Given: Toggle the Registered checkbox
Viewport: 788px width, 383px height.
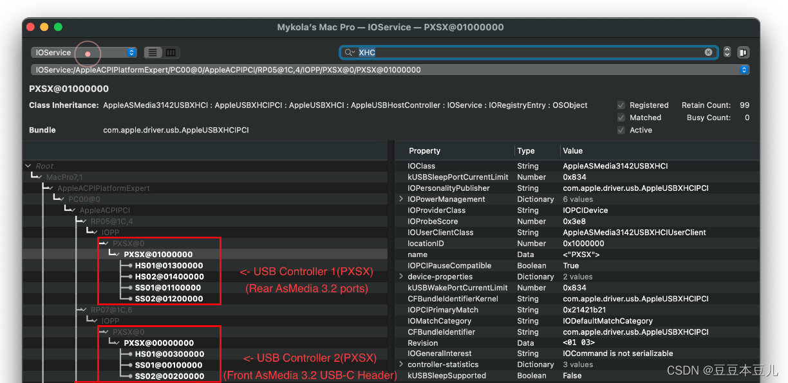Looking at the screenshot, I should click(x=621, y=105).
